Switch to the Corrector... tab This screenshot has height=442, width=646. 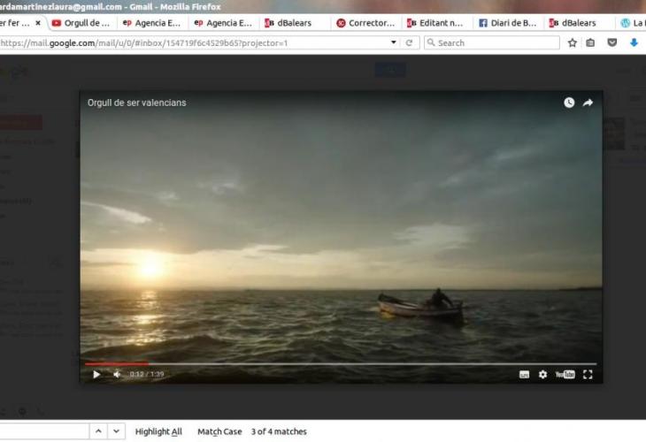[x=365, y=23]
